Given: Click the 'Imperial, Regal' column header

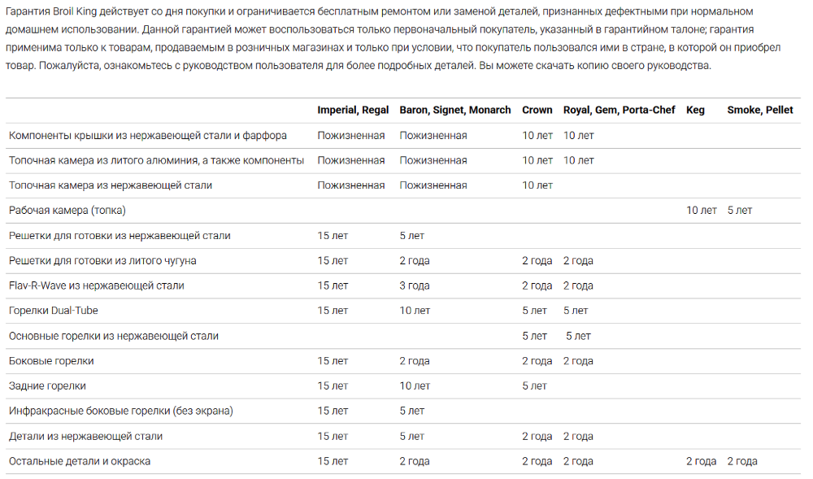Looking at the screenshot, I should [353, 110].
